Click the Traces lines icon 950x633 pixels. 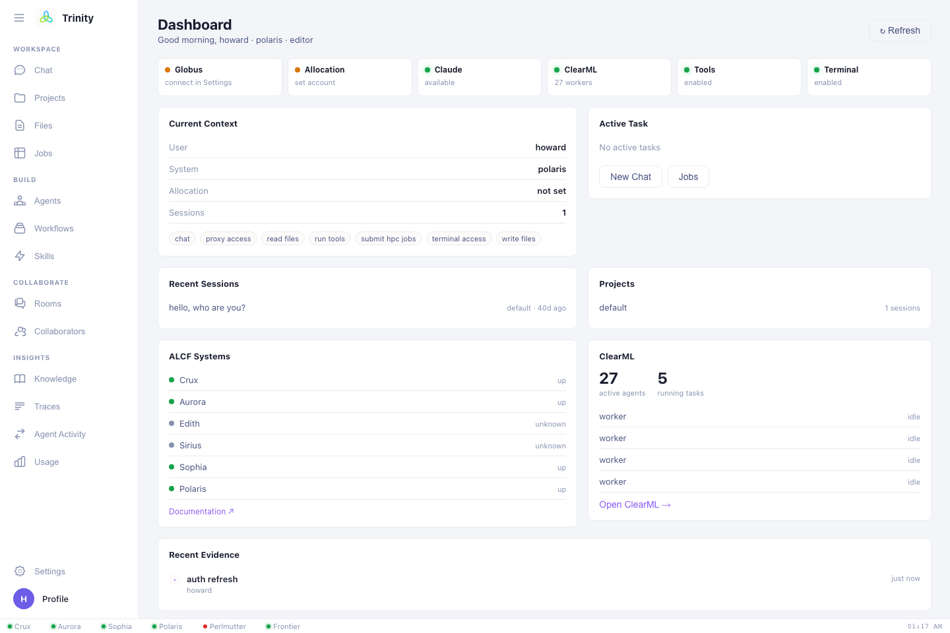20,406
